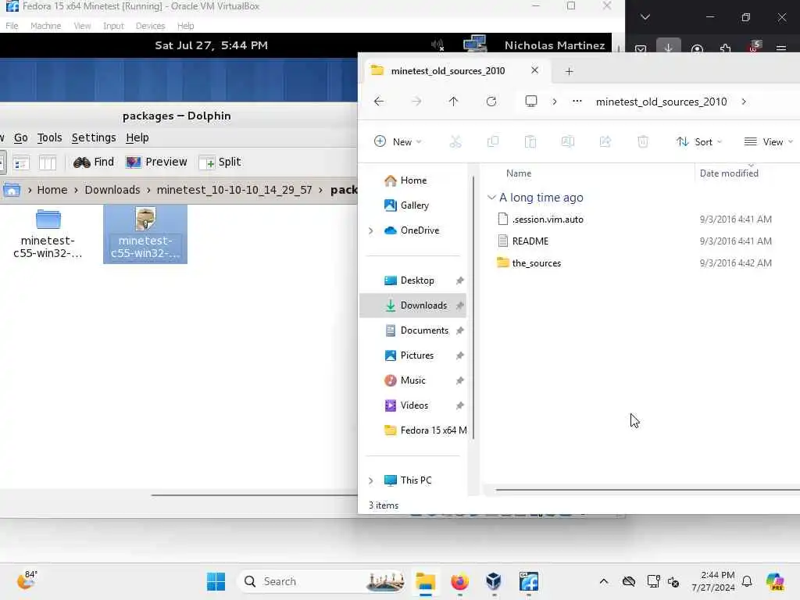Click Downloads in the Dolphin breadcrumb
Viewport: 800px width, 600px height.
(x=112, y=190)
